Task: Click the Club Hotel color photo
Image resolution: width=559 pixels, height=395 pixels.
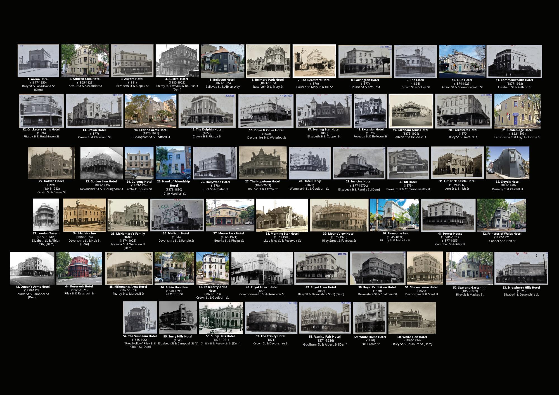Action: point(462,61)
